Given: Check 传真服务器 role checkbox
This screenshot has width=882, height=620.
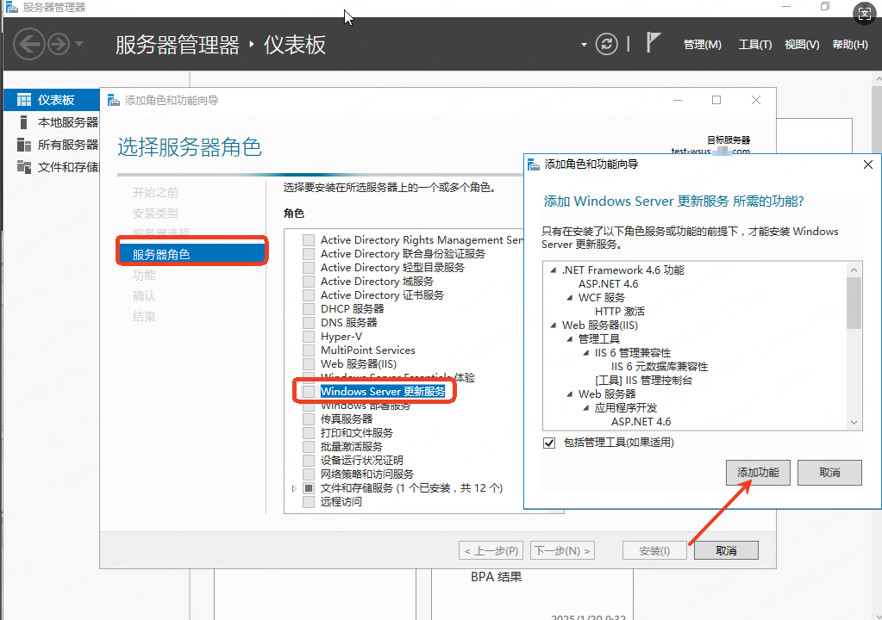Looking at the screenshot, I should (309, 419).
